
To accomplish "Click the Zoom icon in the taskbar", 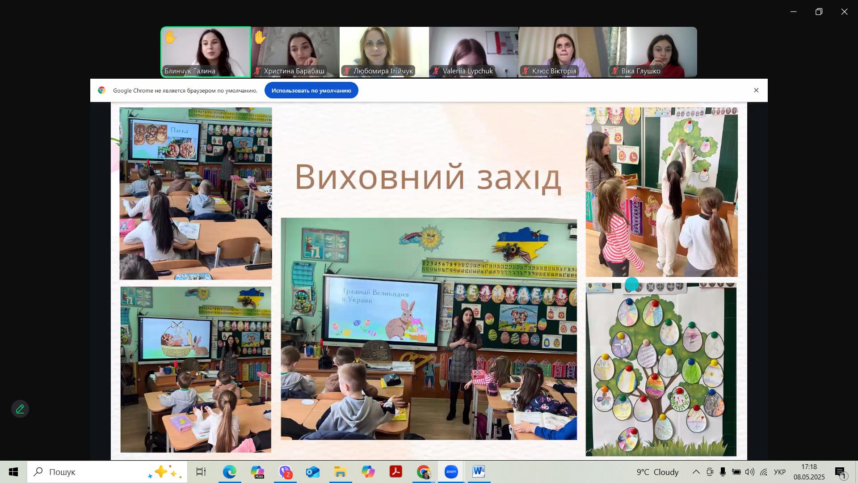I will click(451, 472).
